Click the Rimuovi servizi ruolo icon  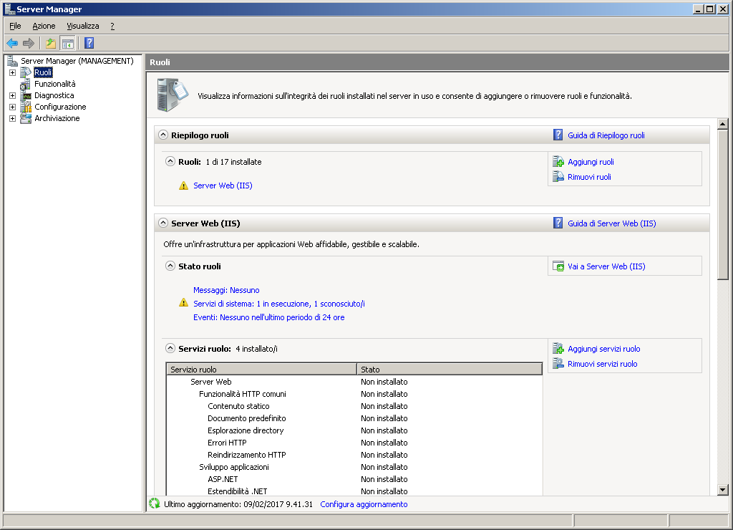tap(558, 364)
